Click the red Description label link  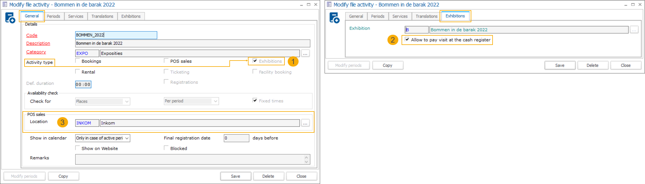pos(38,43)
